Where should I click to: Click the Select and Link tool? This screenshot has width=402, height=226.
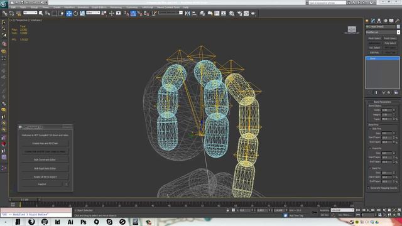[x=4, y=13]
